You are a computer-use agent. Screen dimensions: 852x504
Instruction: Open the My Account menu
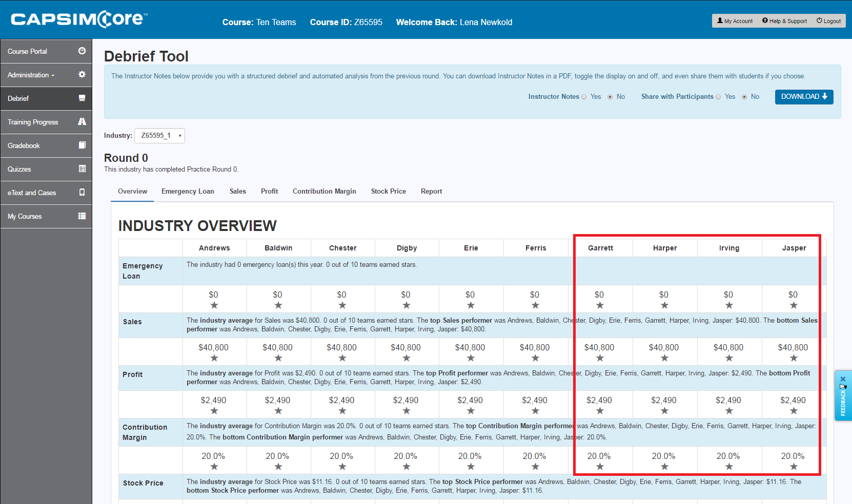click(x=735, y=21)
